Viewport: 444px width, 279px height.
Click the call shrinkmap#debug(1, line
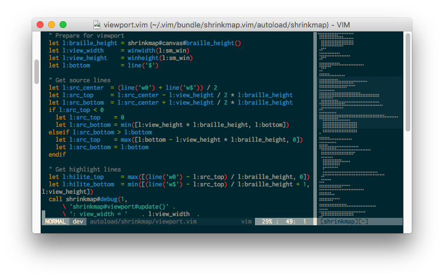click(88, 200)
